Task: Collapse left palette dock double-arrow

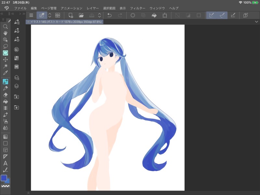Action: pos(2,14)
